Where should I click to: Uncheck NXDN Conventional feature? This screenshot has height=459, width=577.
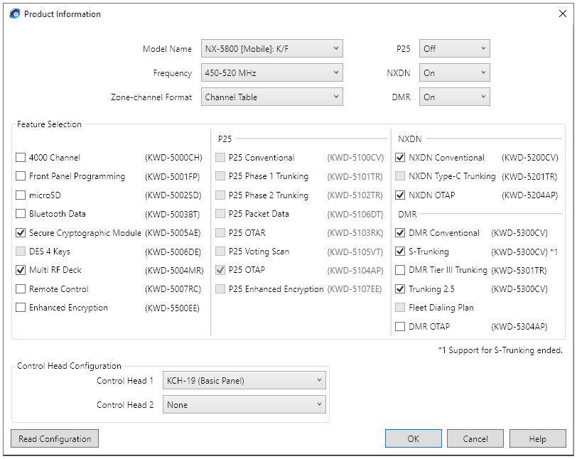[400, 158]
